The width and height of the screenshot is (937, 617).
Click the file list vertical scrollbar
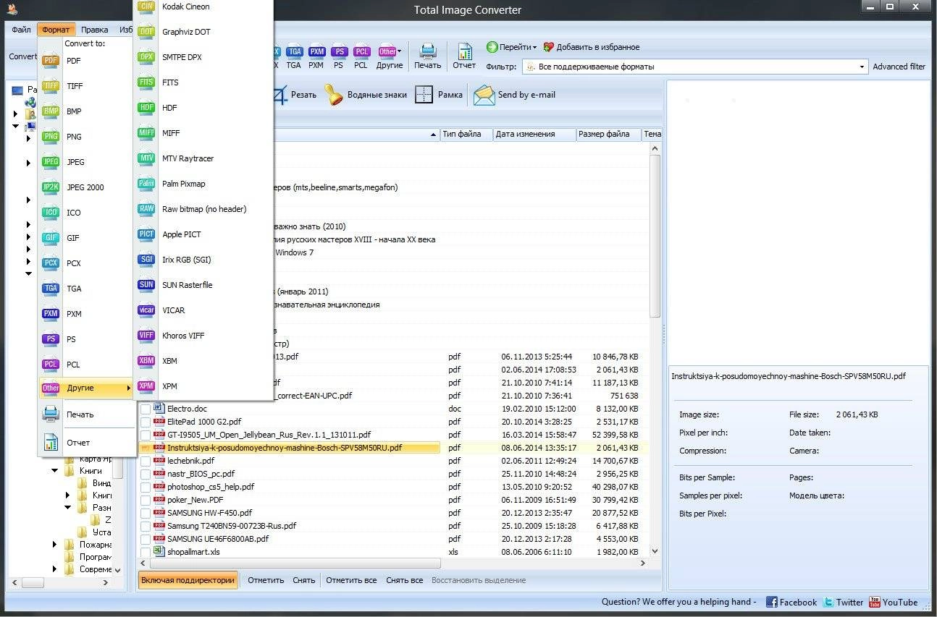coord(655,235)
